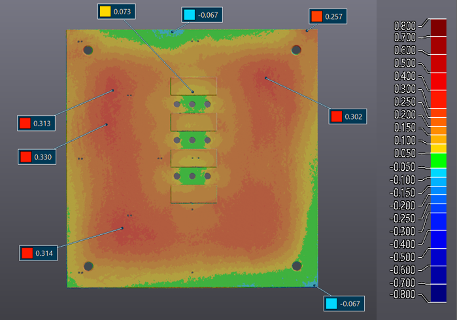The width and height of the screenshot is (457, 320).
Task: Select the 0.314 deviation annotation label
Action: point(38,253)
